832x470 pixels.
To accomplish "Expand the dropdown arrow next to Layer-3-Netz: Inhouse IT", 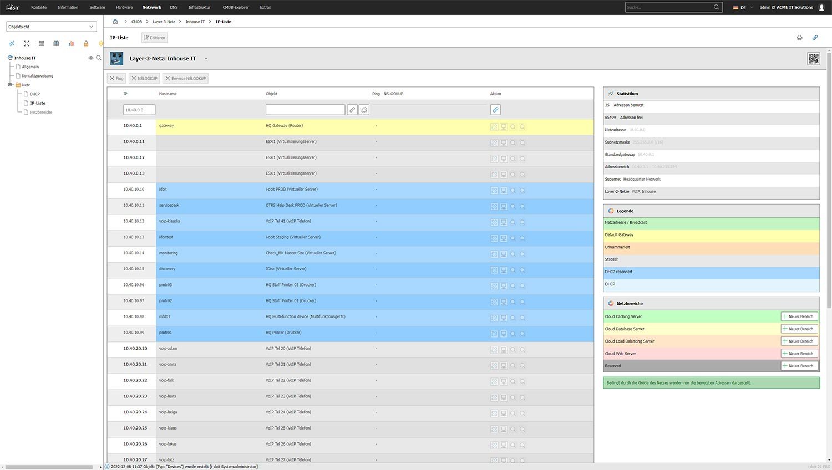I will [x=206, y=59].
